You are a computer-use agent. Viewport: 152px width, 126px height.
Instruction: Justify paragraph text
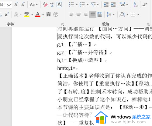point(93,15)
